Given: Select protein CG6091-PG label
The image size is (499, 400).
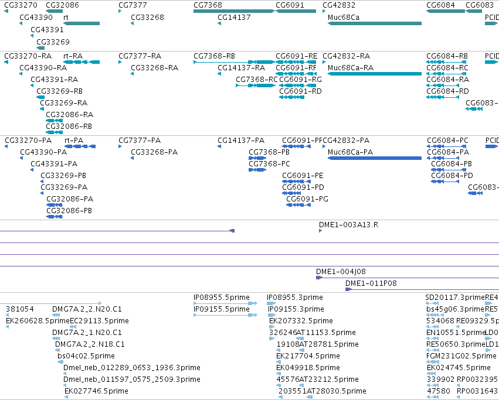Looking at the screenshot, I should pyautogui.click(x=307, y=199).
